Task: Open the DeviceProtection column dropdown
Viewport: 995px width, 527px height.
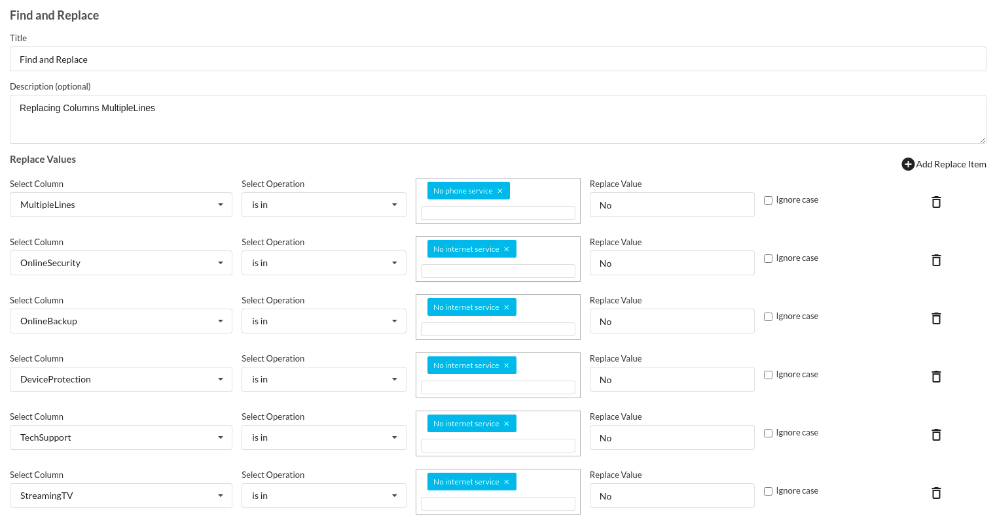Action: click(121, 379)
